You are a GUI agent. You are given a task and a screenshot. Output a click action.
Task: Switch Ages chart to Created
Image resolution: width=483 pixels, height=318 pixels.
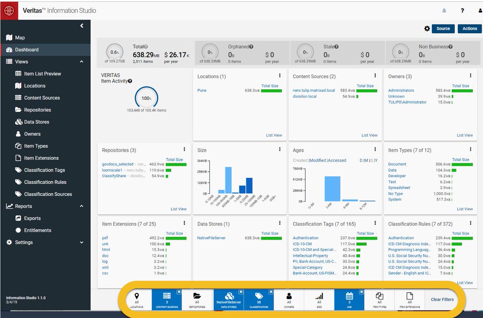[300, 160]
